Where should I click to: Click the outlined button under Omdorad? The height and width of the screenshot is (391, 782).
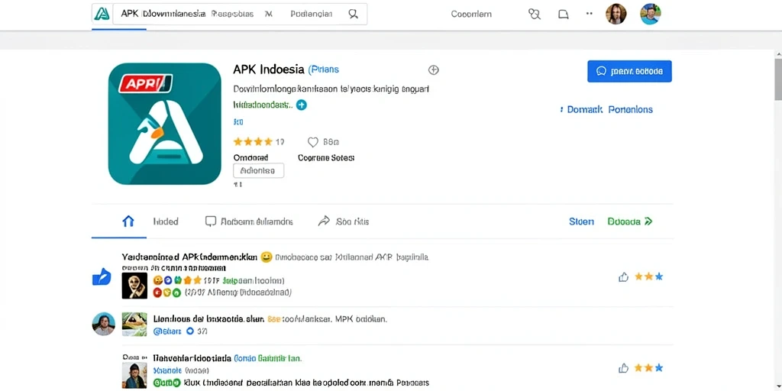pos(258,170)
